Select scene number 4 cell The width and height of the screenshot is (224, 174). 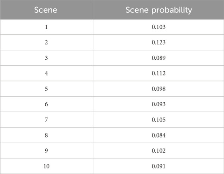pos(47,73)
